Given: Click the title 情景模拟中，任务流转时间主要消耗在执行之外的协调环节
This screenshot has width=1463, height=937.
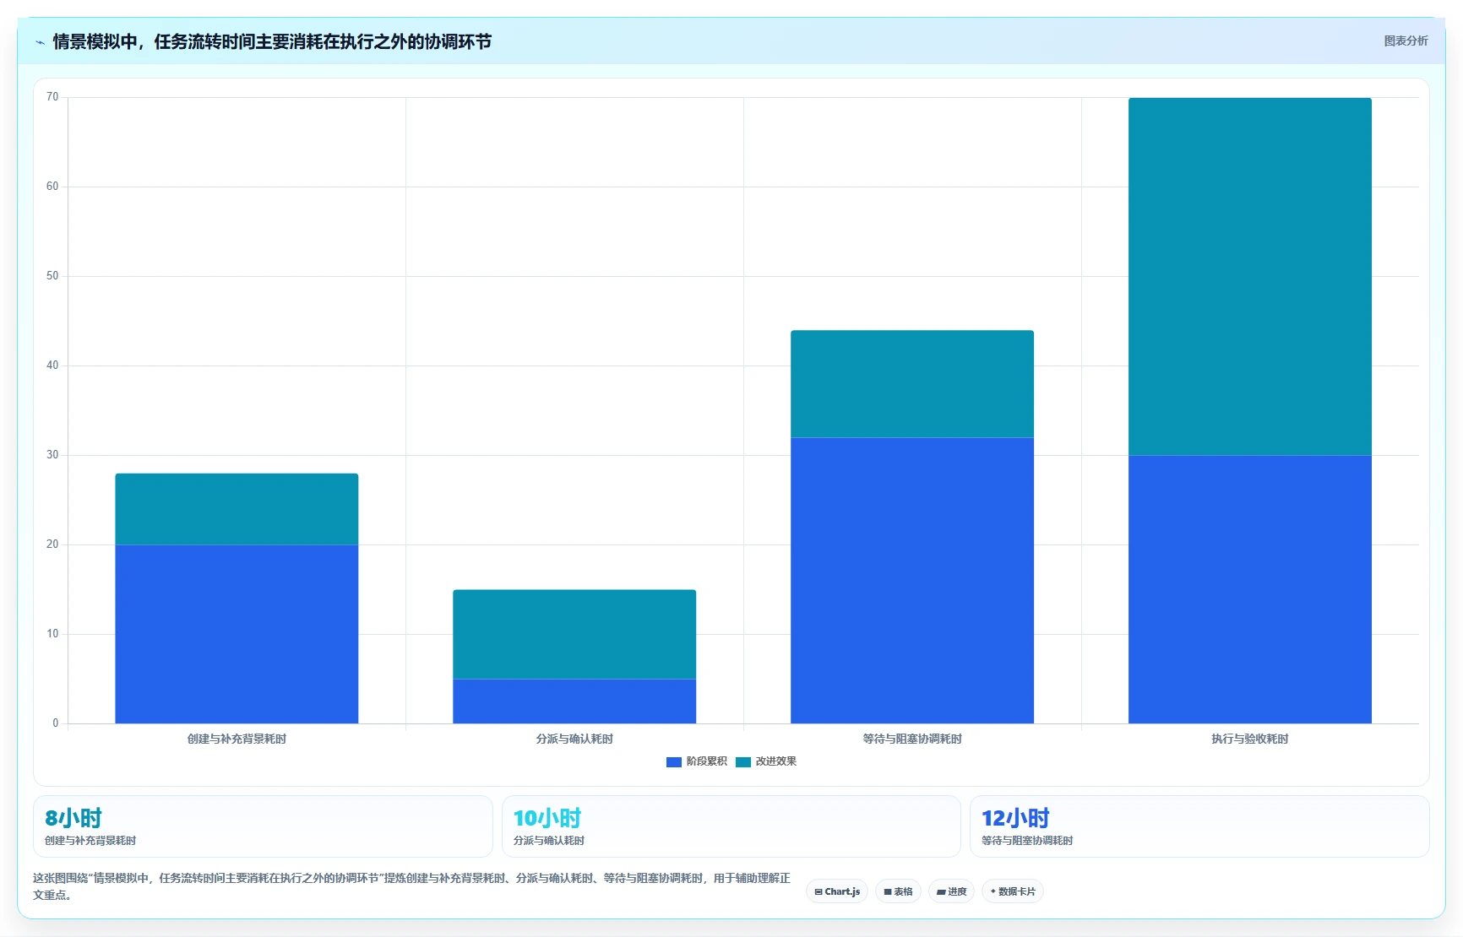Looking at the screenshot, I should point(272,41).
